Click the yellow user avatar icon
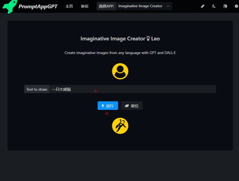The width and height of the screenshot is (239, 181). click(120, 71)
